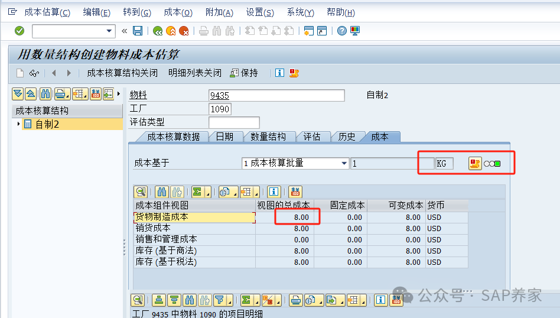Click the 明细列表关闭 button
Viewport: 560px width, 318px height.
(195, 73)
